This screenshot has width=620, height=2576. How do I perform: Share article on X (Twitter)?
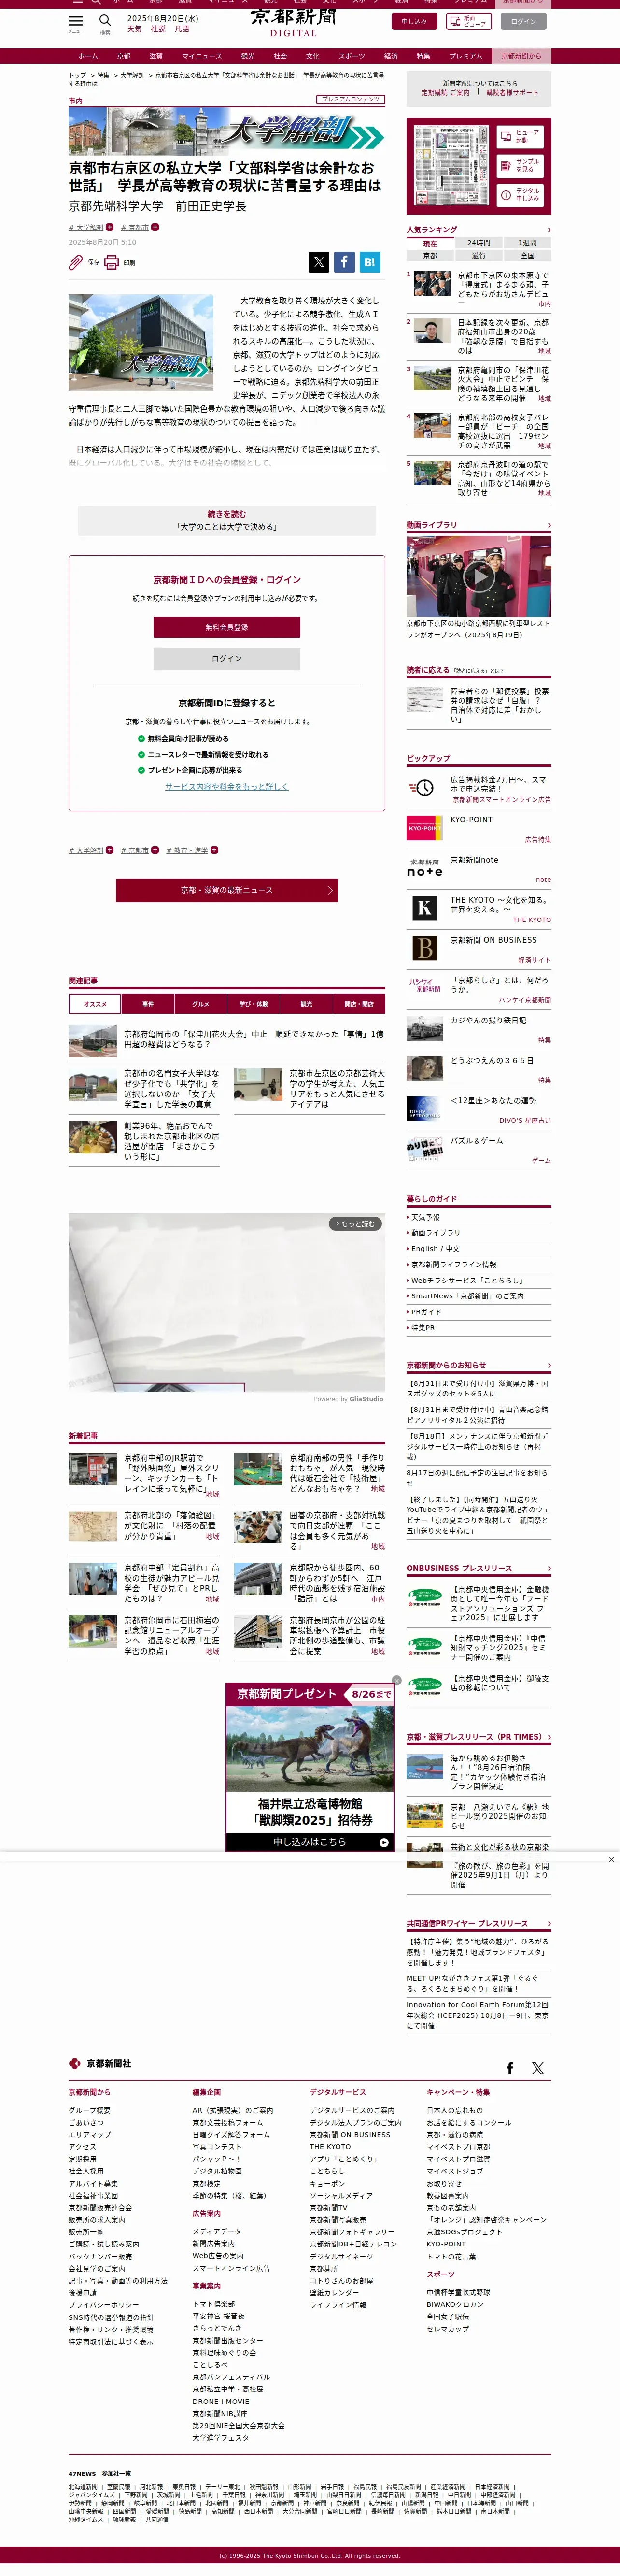point(319,262)
